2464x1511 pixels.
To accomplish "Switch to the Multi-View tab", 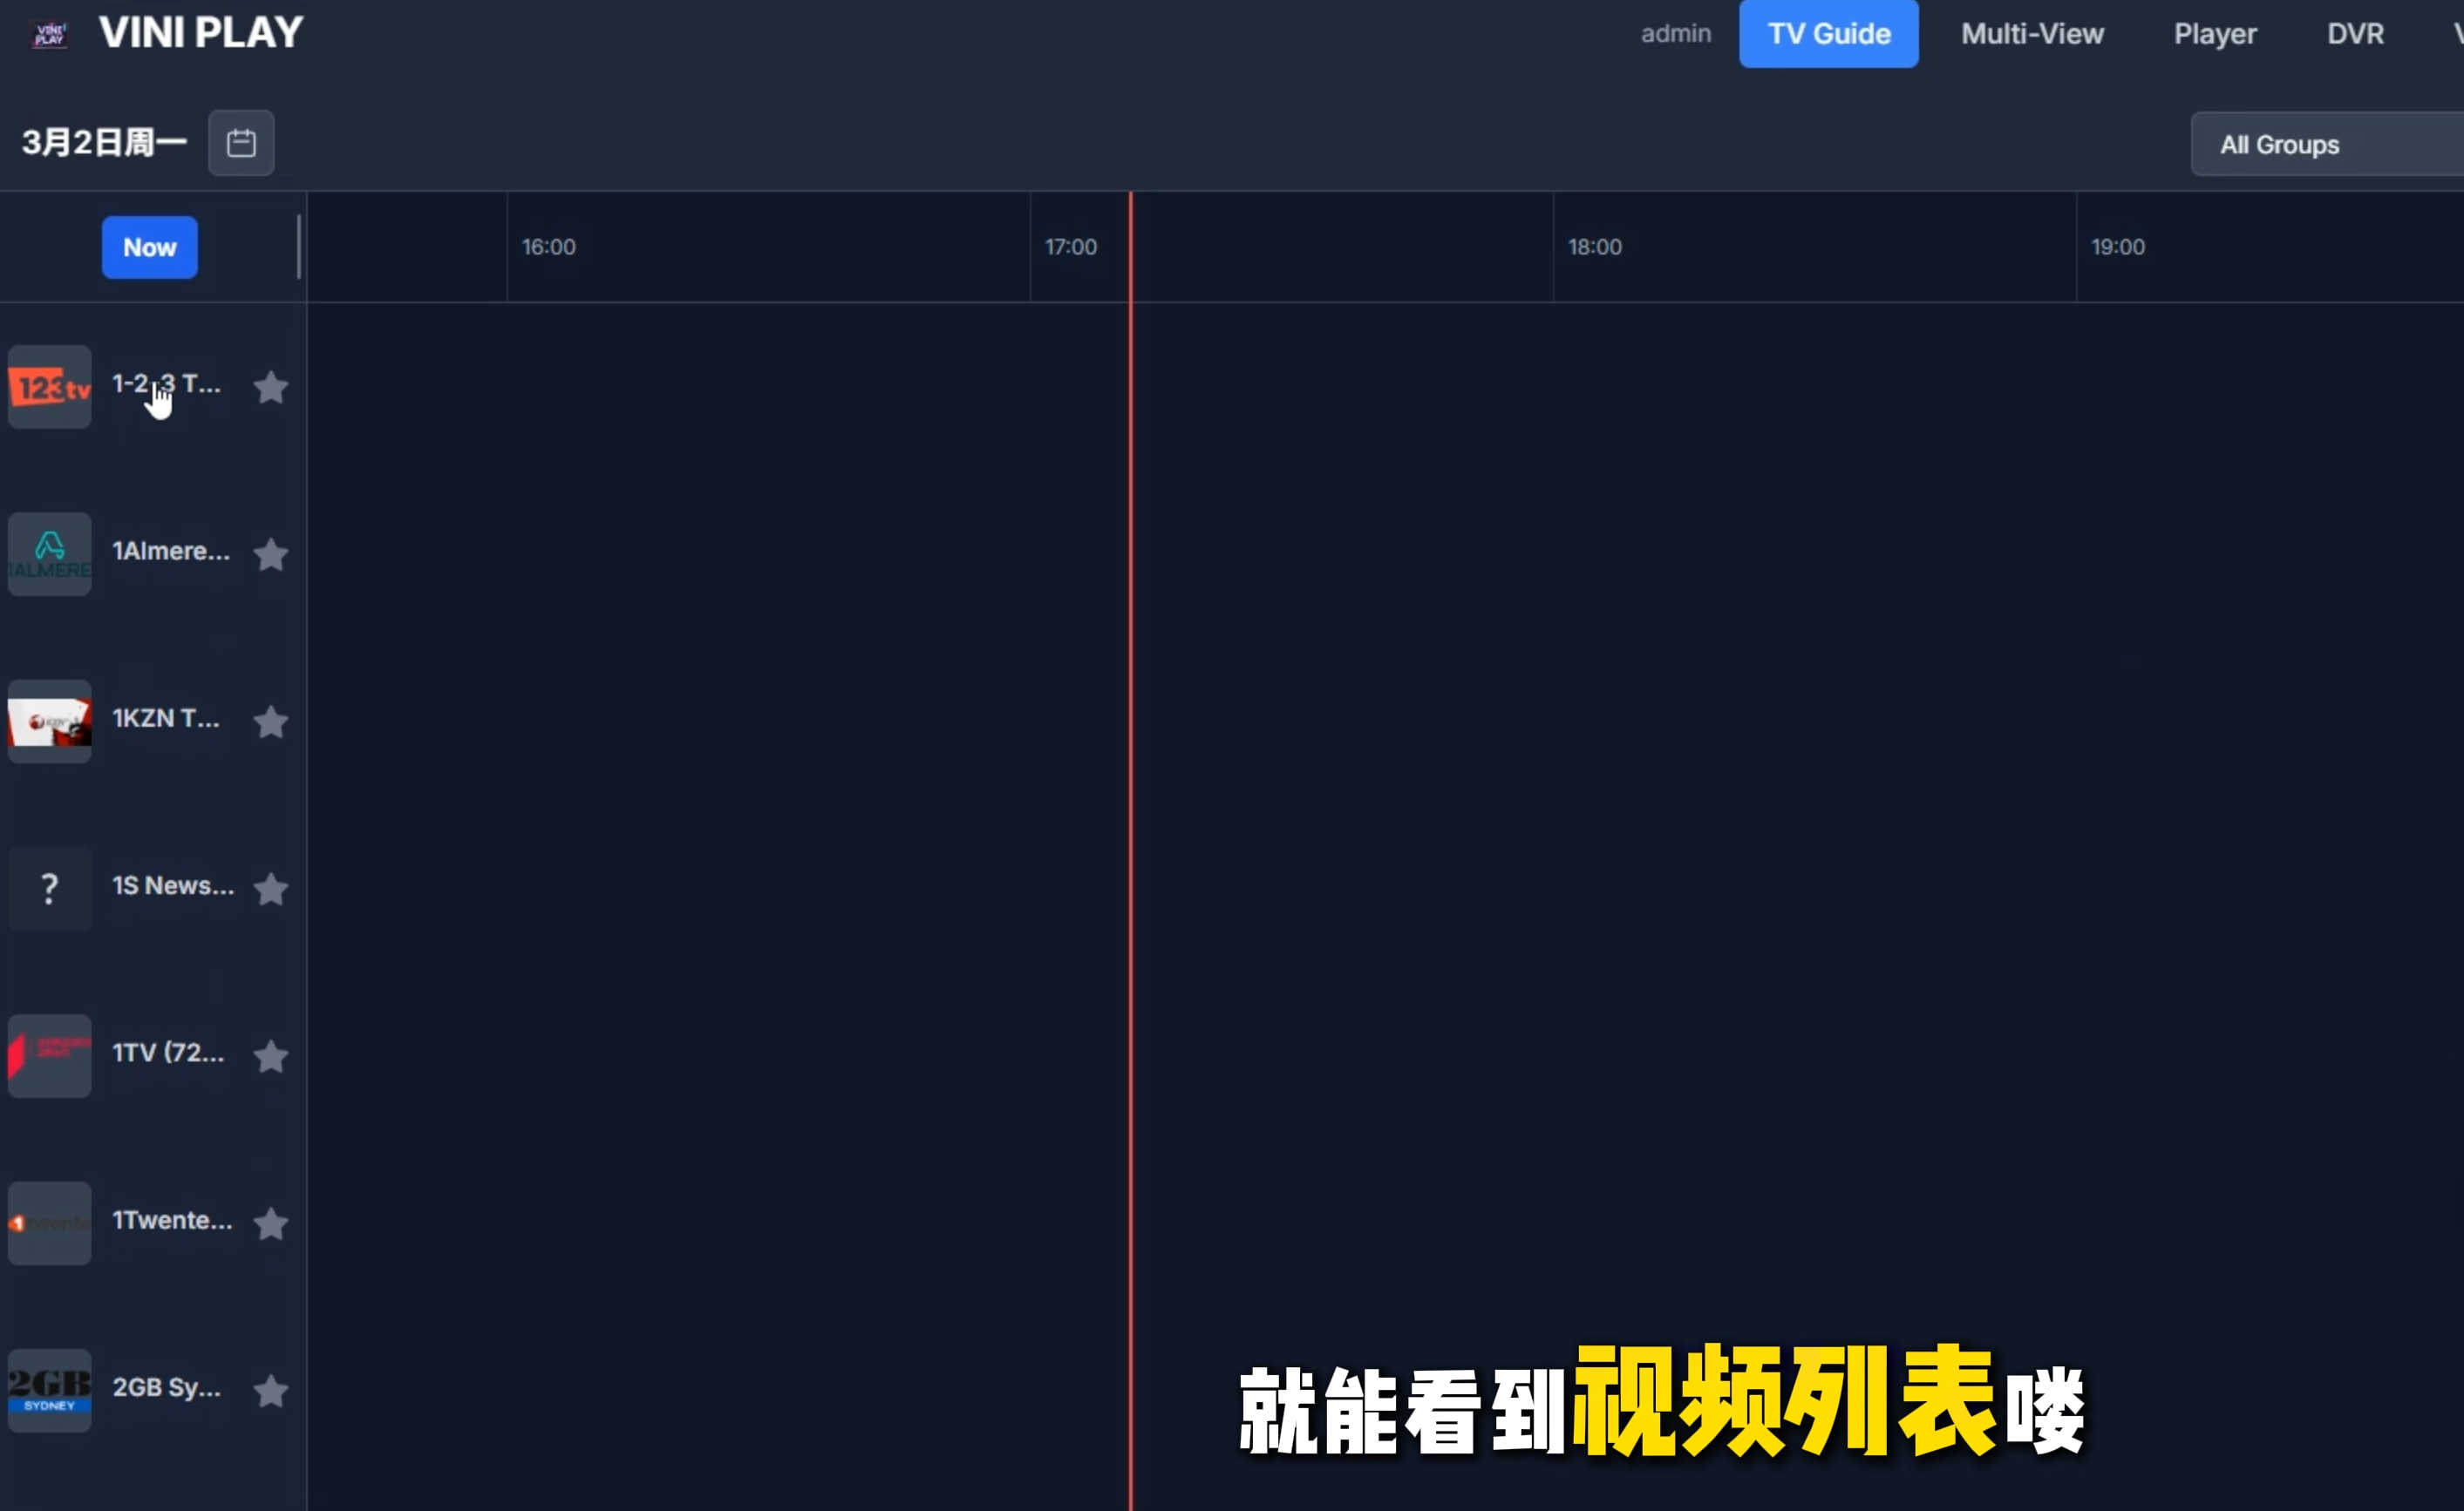I will [x=2032, y=34].
